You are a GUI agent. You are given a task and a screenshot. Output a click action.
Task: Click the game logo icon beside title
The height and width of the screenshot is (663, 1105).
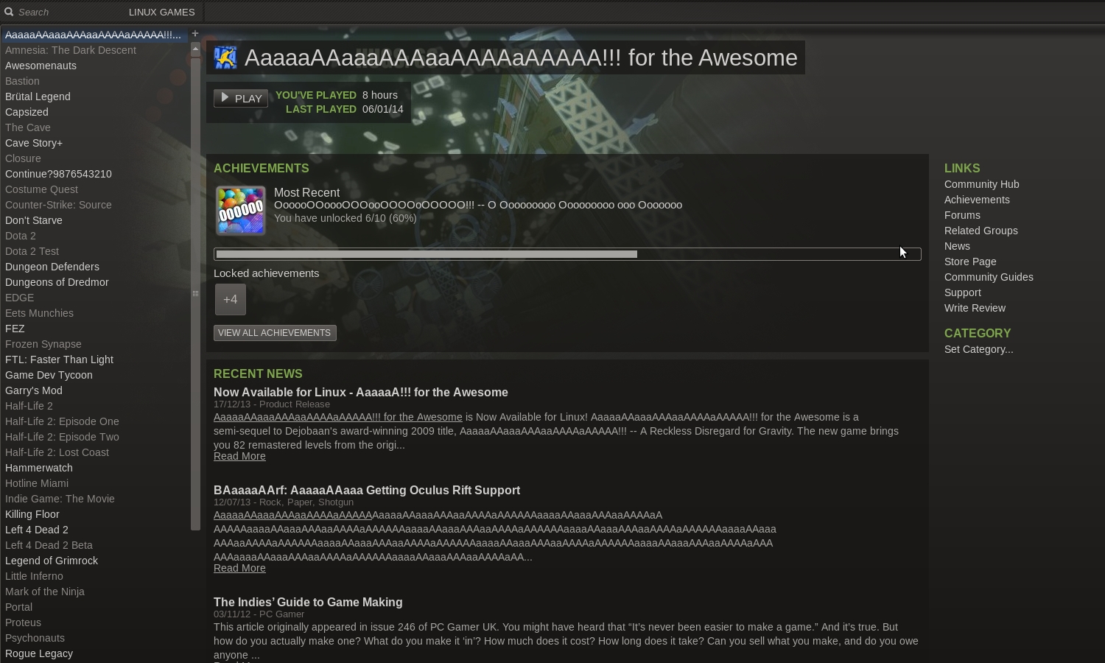pyautogui.click(x=225, y=57)
